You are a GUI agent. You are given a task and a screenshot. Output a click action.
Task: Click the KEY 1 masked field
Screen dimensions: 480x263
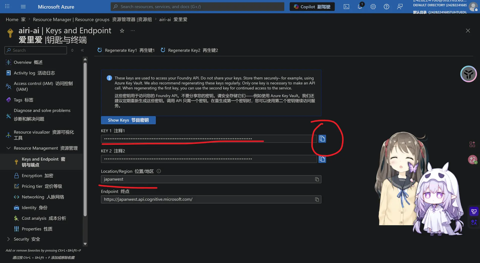tap(209, 139)
